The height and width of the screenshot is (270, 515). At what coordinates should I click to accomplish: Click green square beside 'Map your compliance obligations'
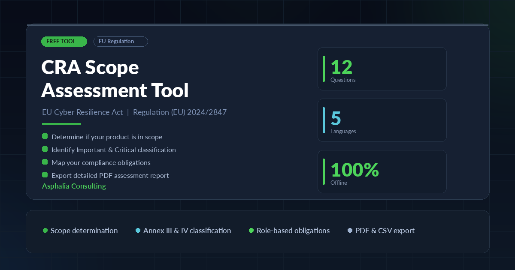45,162
